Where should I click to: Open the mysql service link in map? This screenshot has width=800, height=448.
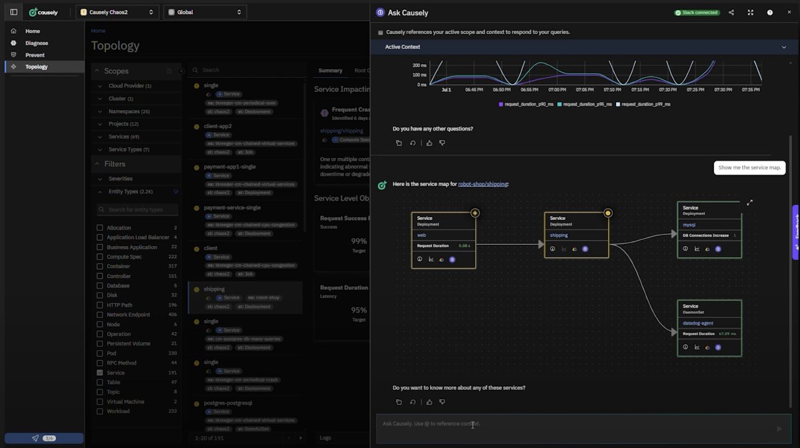tap(689, 225)
